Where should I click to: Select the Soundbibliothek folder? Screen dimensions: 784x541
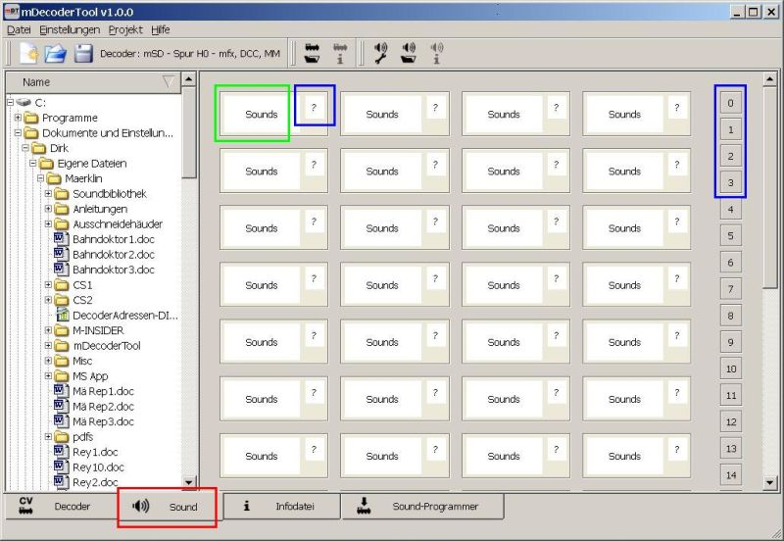click(101, 193)
